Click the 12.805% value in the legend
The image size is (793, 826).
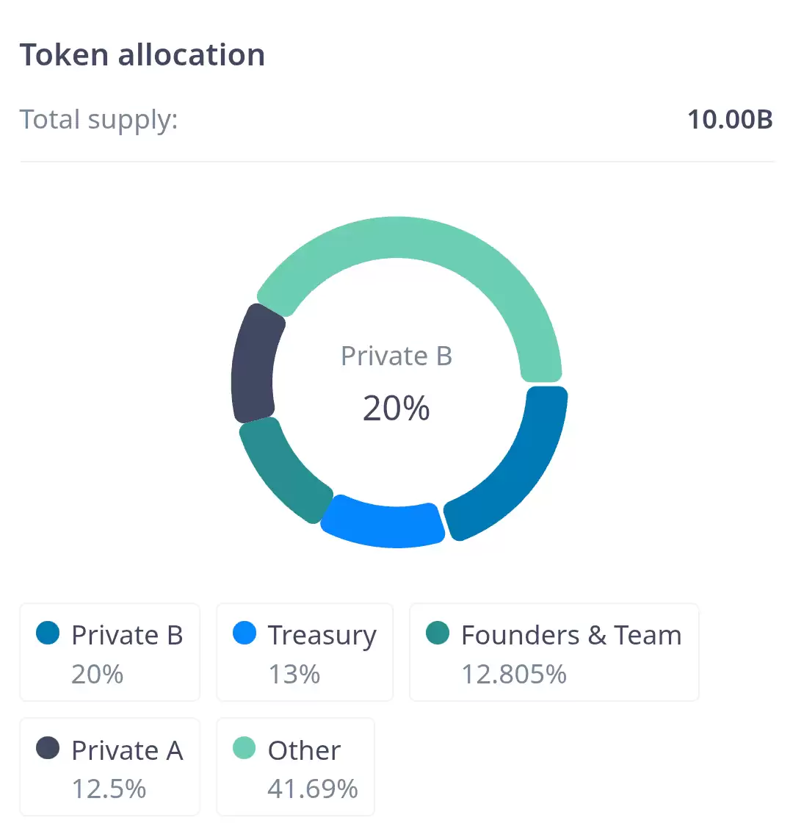click(514, 674)
